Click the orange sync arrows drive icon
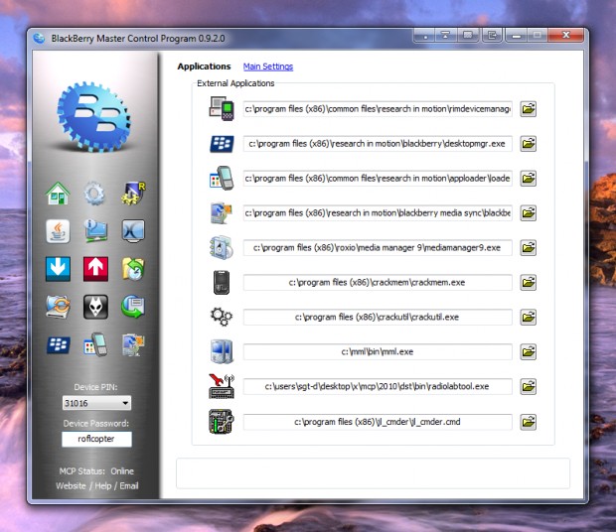Screen dimensions: 616x532 [x=58, y=307]
